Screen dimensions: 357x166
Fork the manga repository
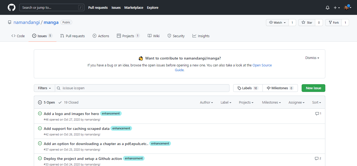pyautogui.click(x=334, y=23)
